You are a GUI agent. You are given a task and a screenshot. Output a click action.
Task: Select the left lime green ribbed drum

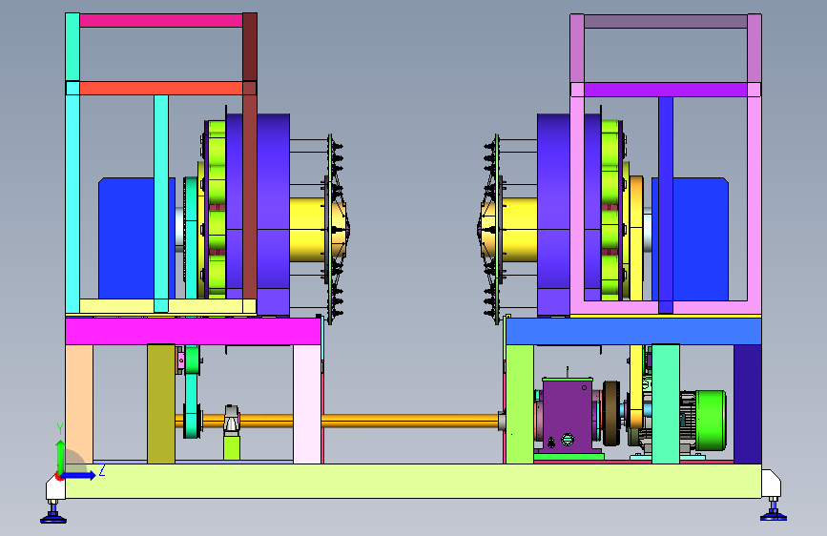pos(217,209)
